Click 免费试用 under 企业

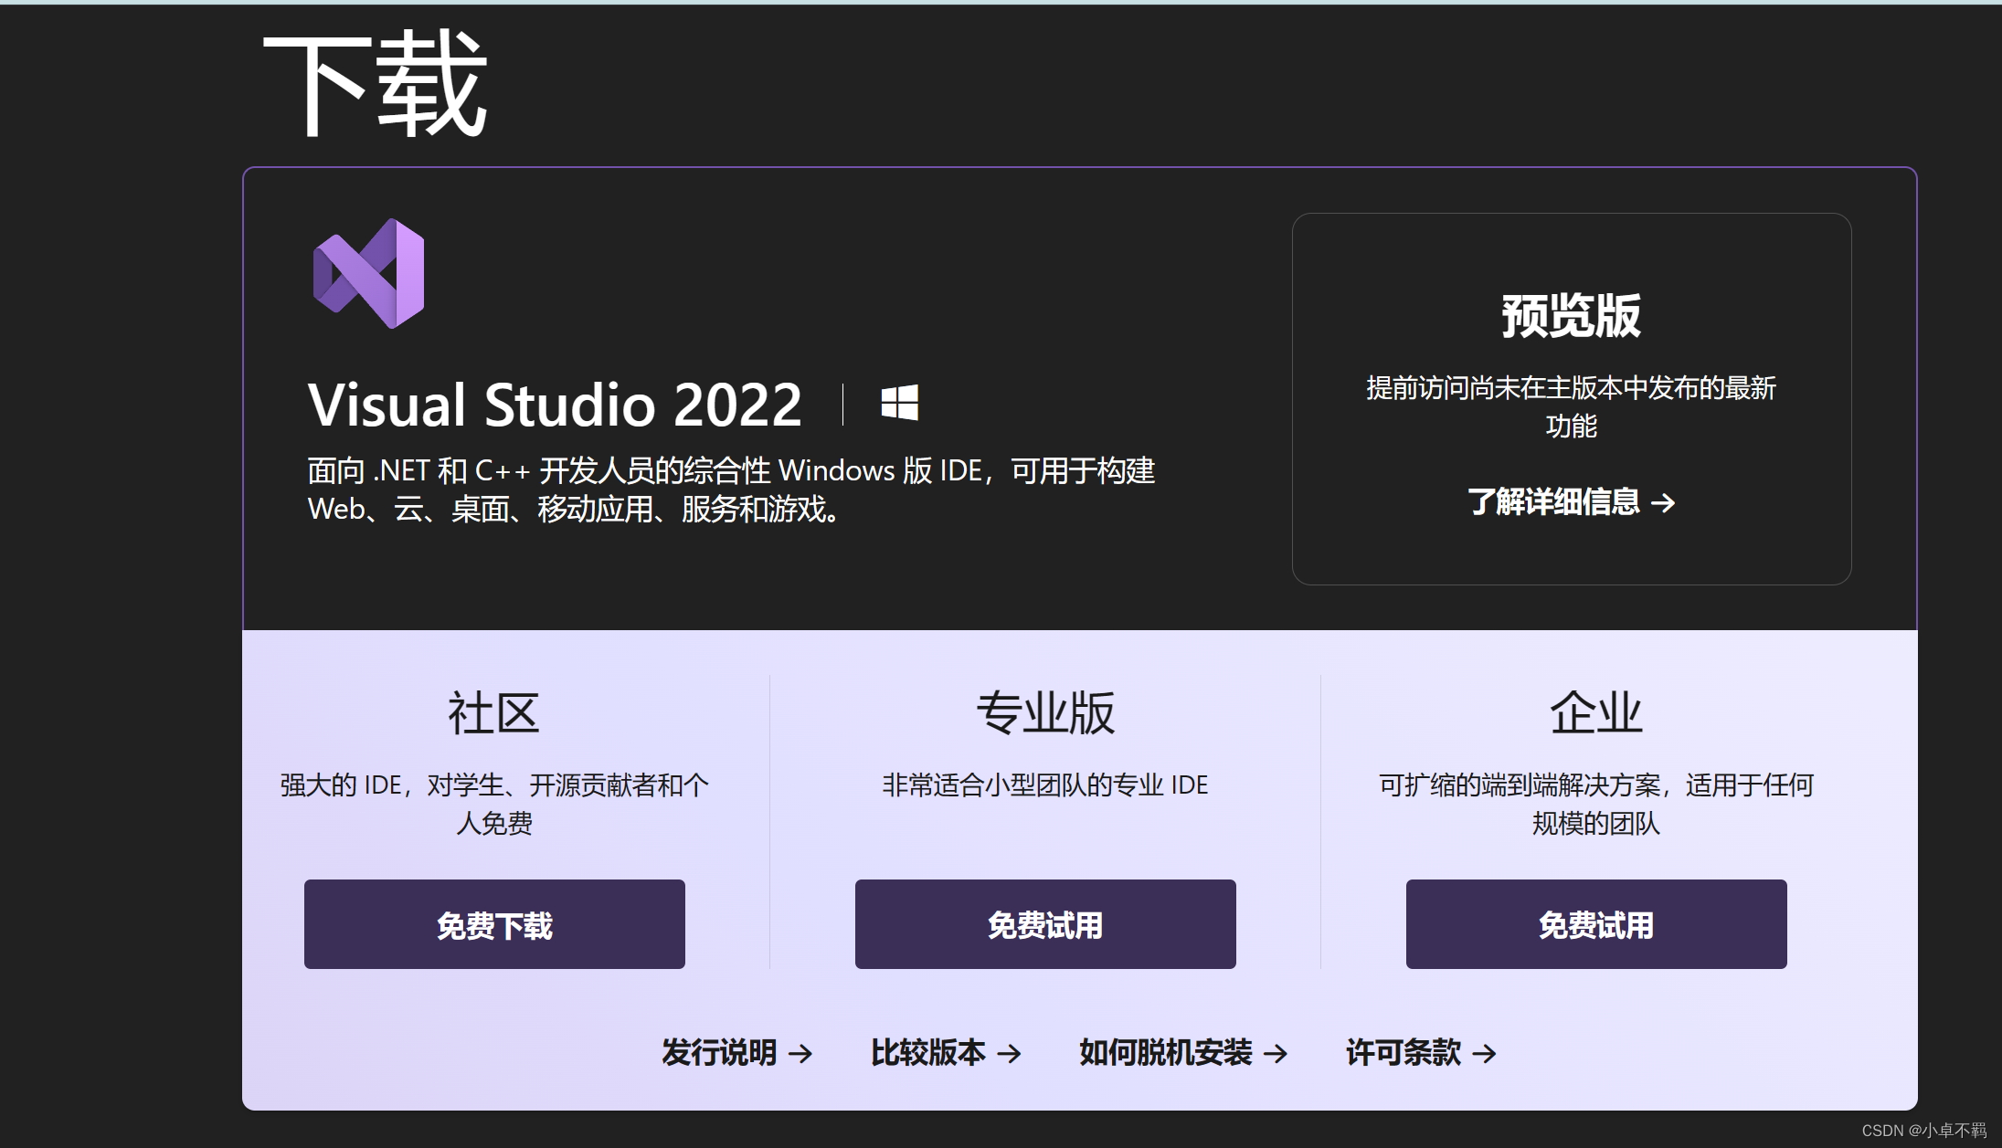click(x=1595, y=924)
